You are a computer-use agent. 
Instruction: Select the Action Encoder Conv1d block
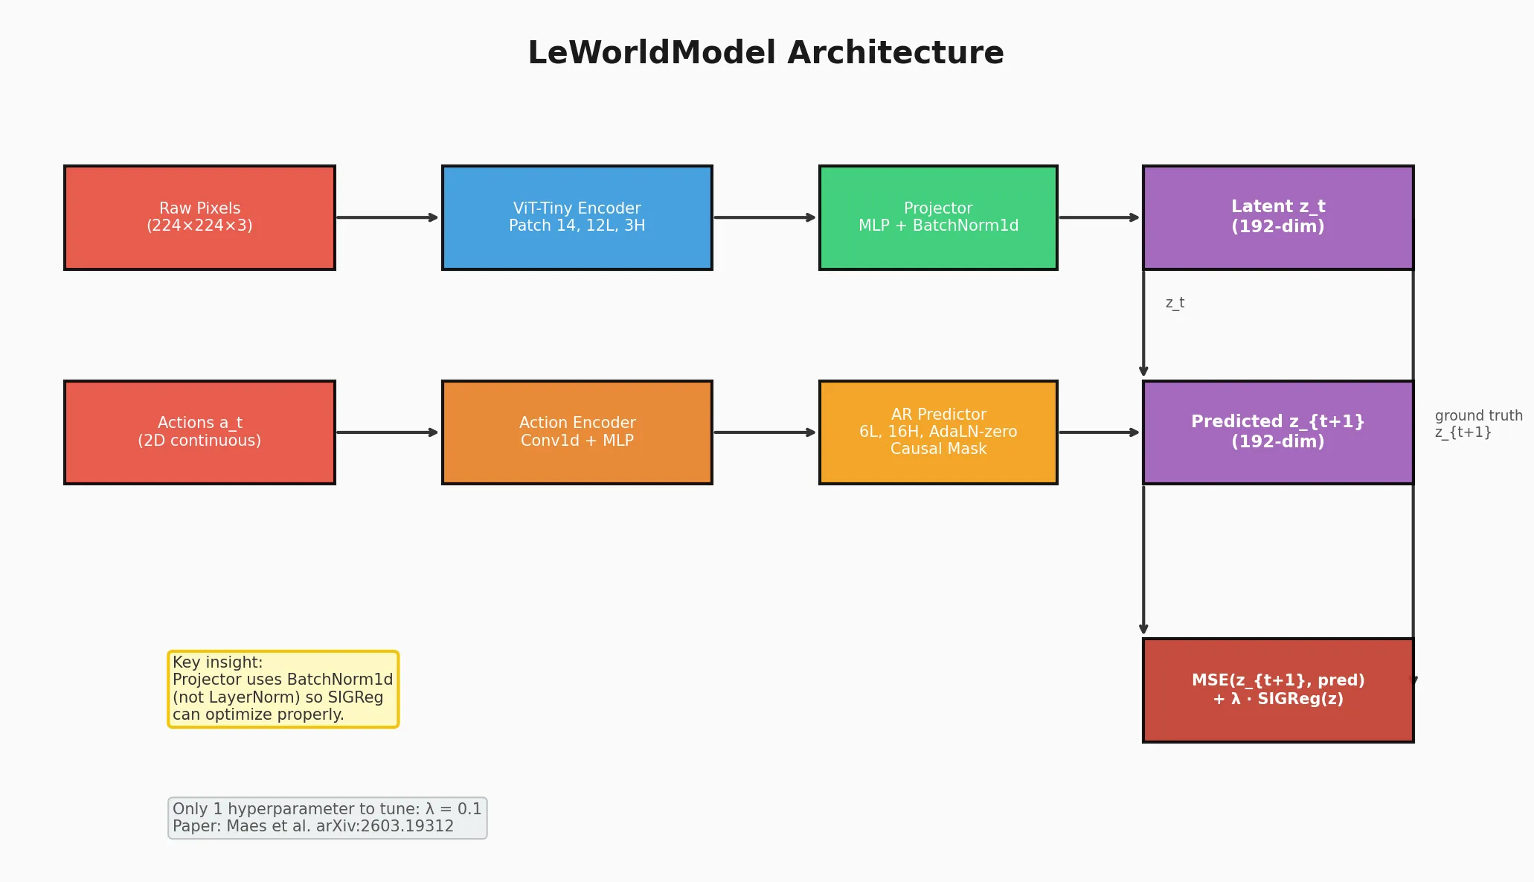tap(577, 432)
